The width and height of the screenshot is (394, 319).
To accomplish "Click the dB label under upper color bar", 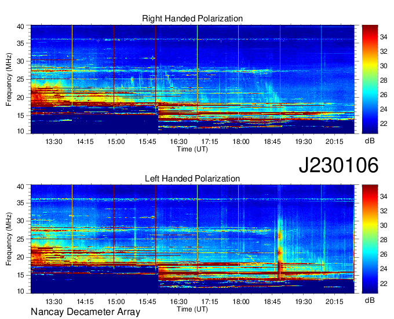I will tap(370, 141).
